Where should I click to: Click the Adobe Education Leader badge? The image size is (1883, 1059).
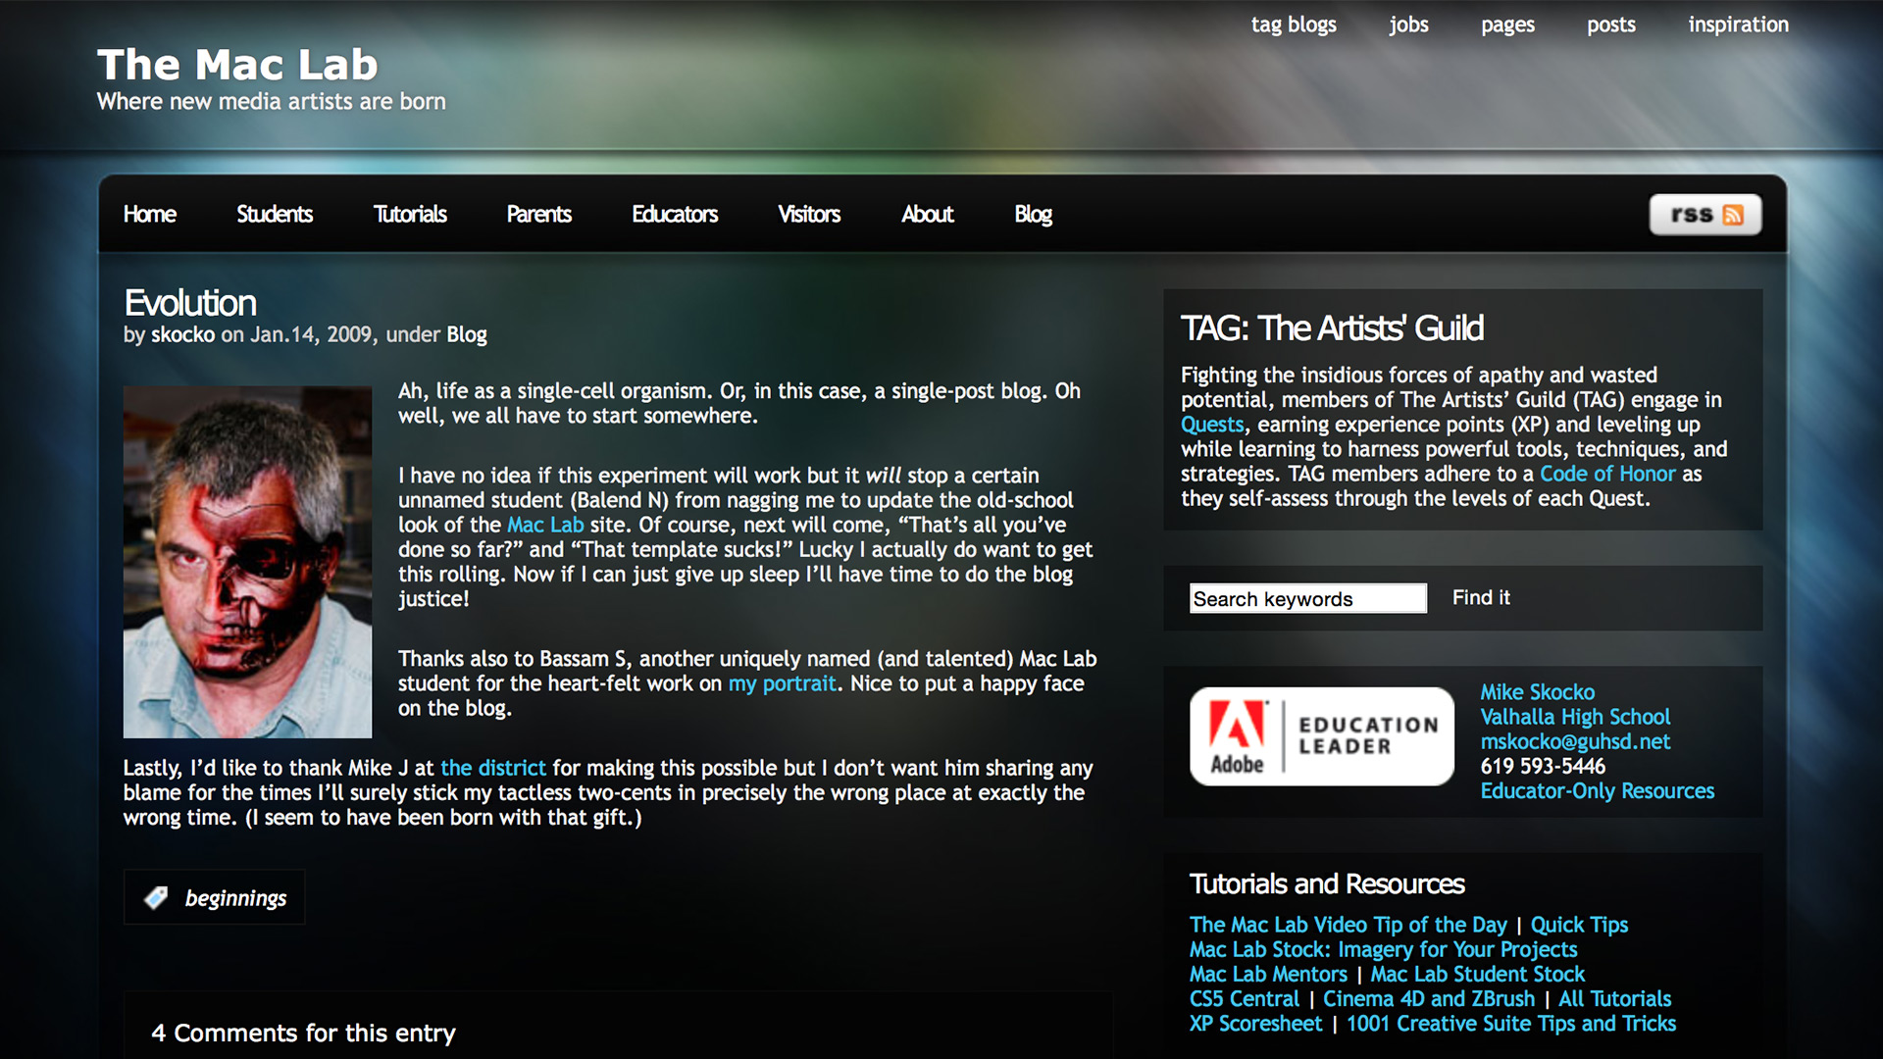pyautogui.click(x=1321, y=736)
